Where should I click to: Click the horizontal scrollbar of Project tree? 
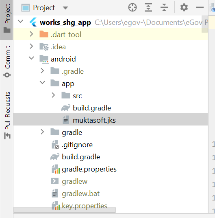coord(65,210)
